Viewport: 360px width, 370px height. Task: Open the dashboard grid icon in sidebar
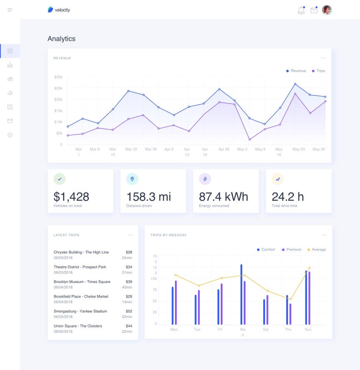(x=10, y=51)
